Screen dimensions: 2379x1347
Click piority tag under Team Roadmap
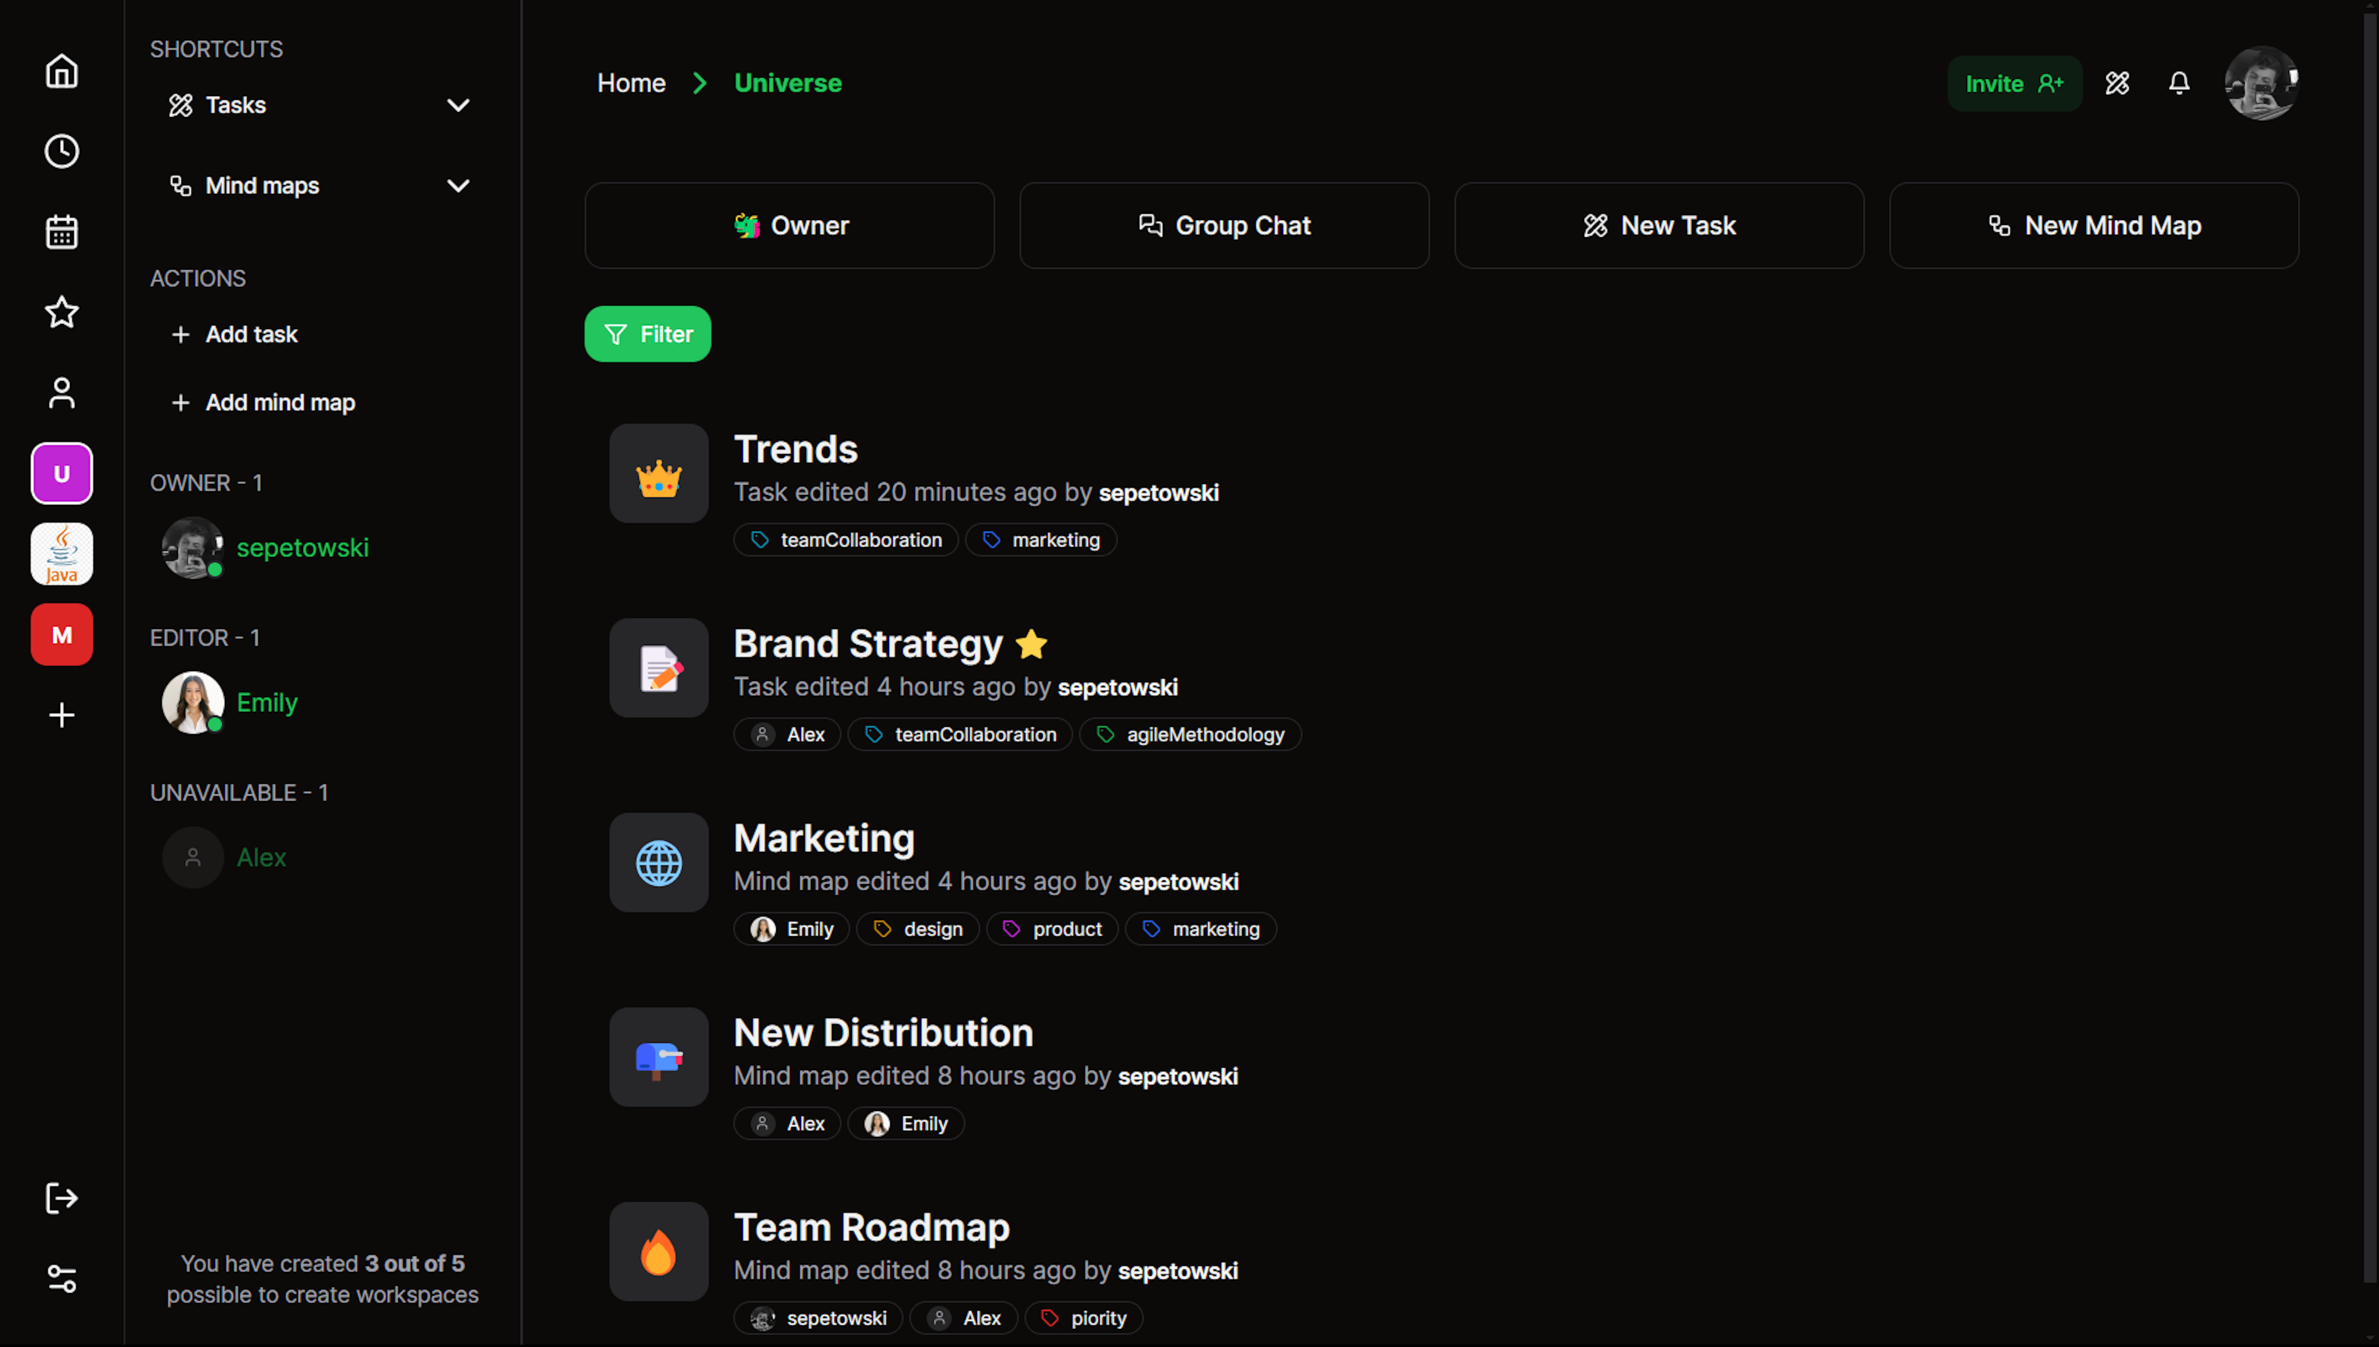(x=1083, y=1318)
